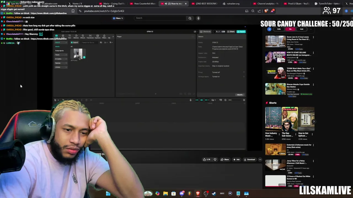Open CapCut Captions tab in the video
353x198 pixels.
click(97, 36)
